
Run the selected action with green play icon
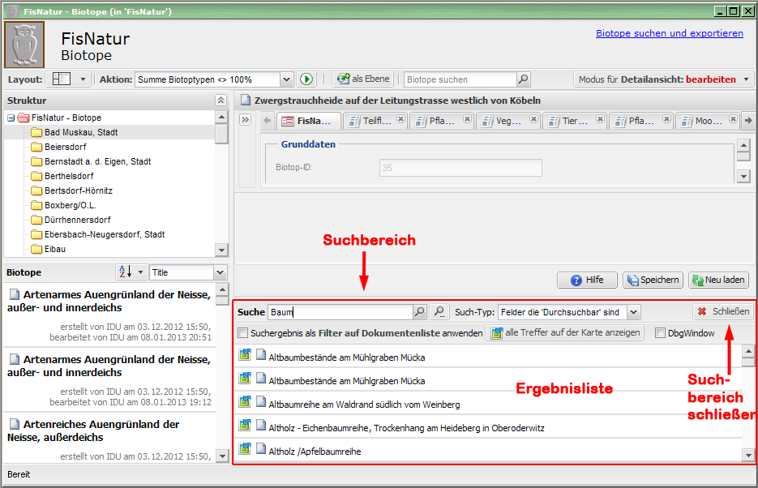tap(306, 79)
